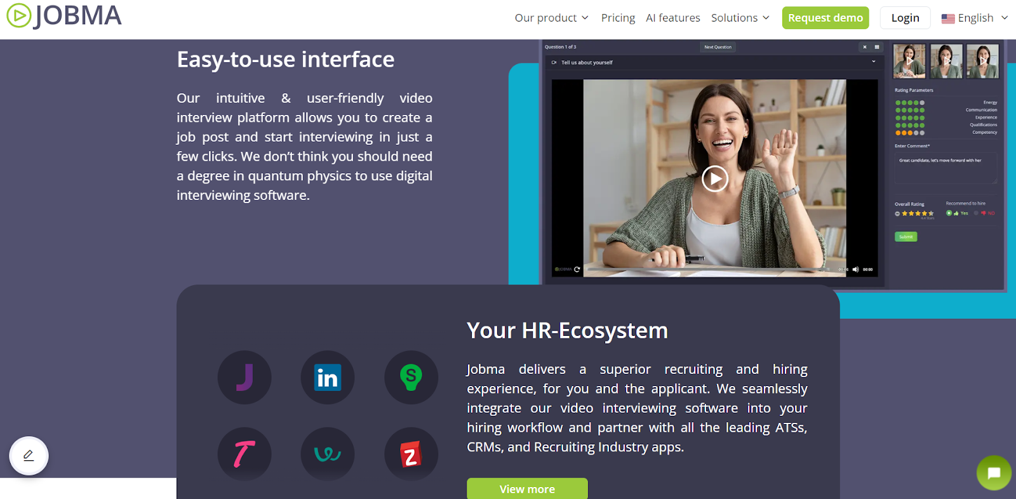Open the third candidate video thumbnail

(982, 61)
